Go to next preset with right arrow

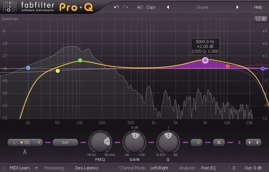coord(237,7)
